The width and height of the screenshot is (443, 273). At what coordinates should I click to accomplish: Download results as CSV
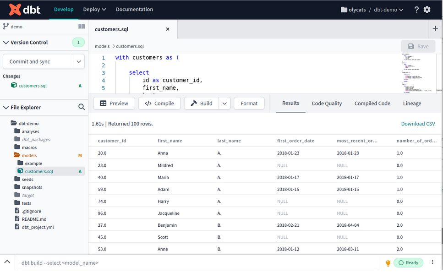coord(418,124)
